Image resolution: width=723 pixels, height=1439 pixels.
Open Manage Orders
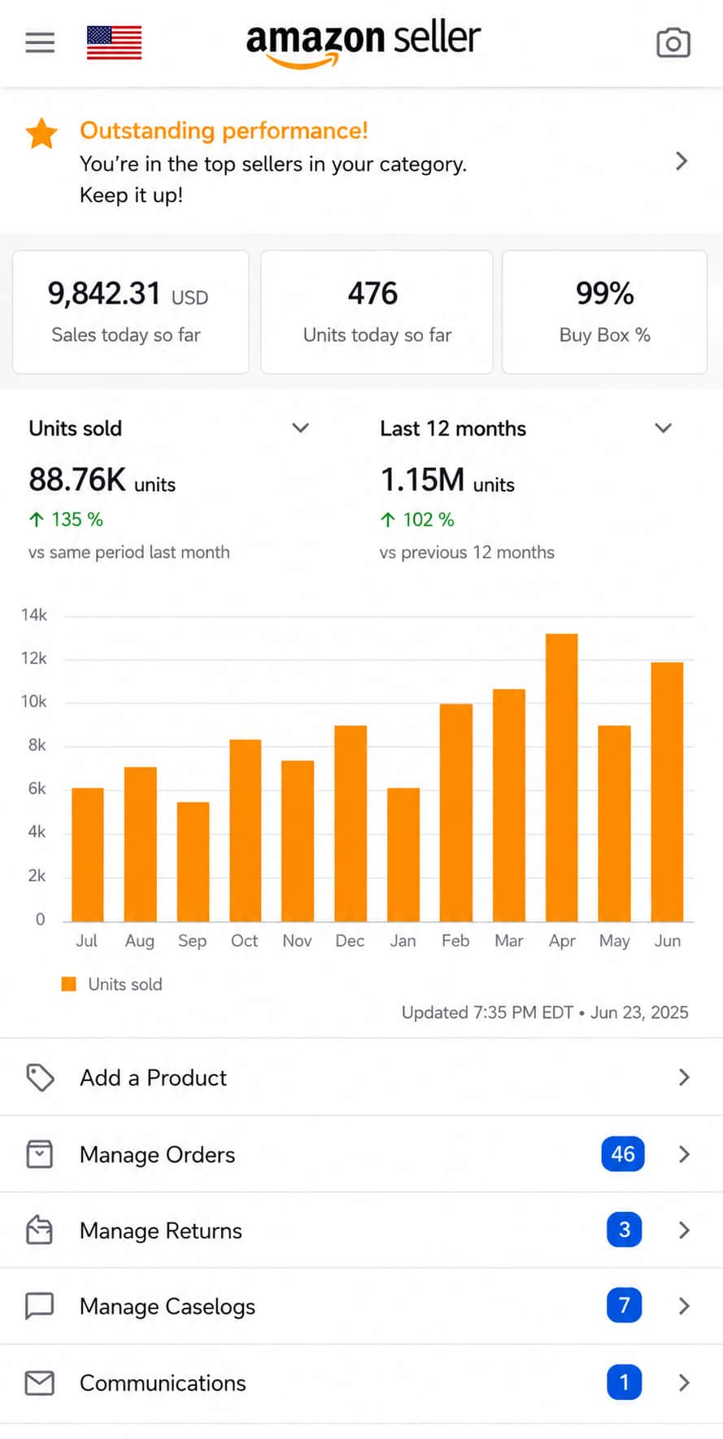[x=361, y=1154]
